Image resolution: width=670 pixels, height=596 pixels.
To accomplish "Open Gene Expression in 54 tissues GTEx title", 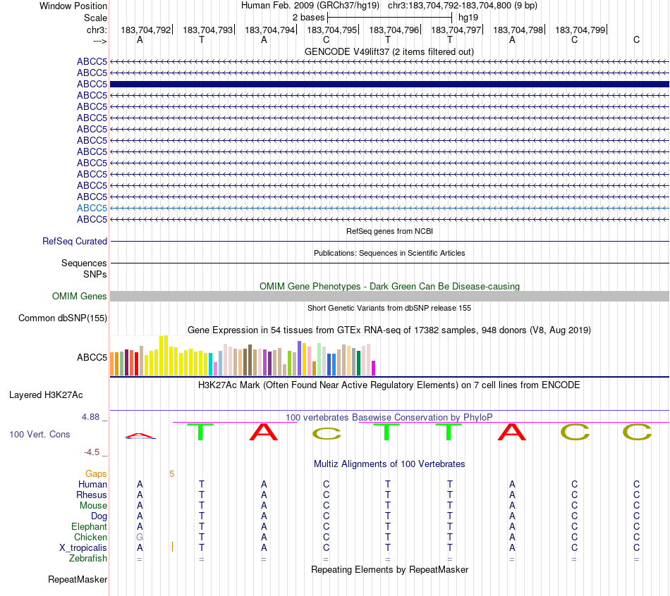I will (389, 330).
